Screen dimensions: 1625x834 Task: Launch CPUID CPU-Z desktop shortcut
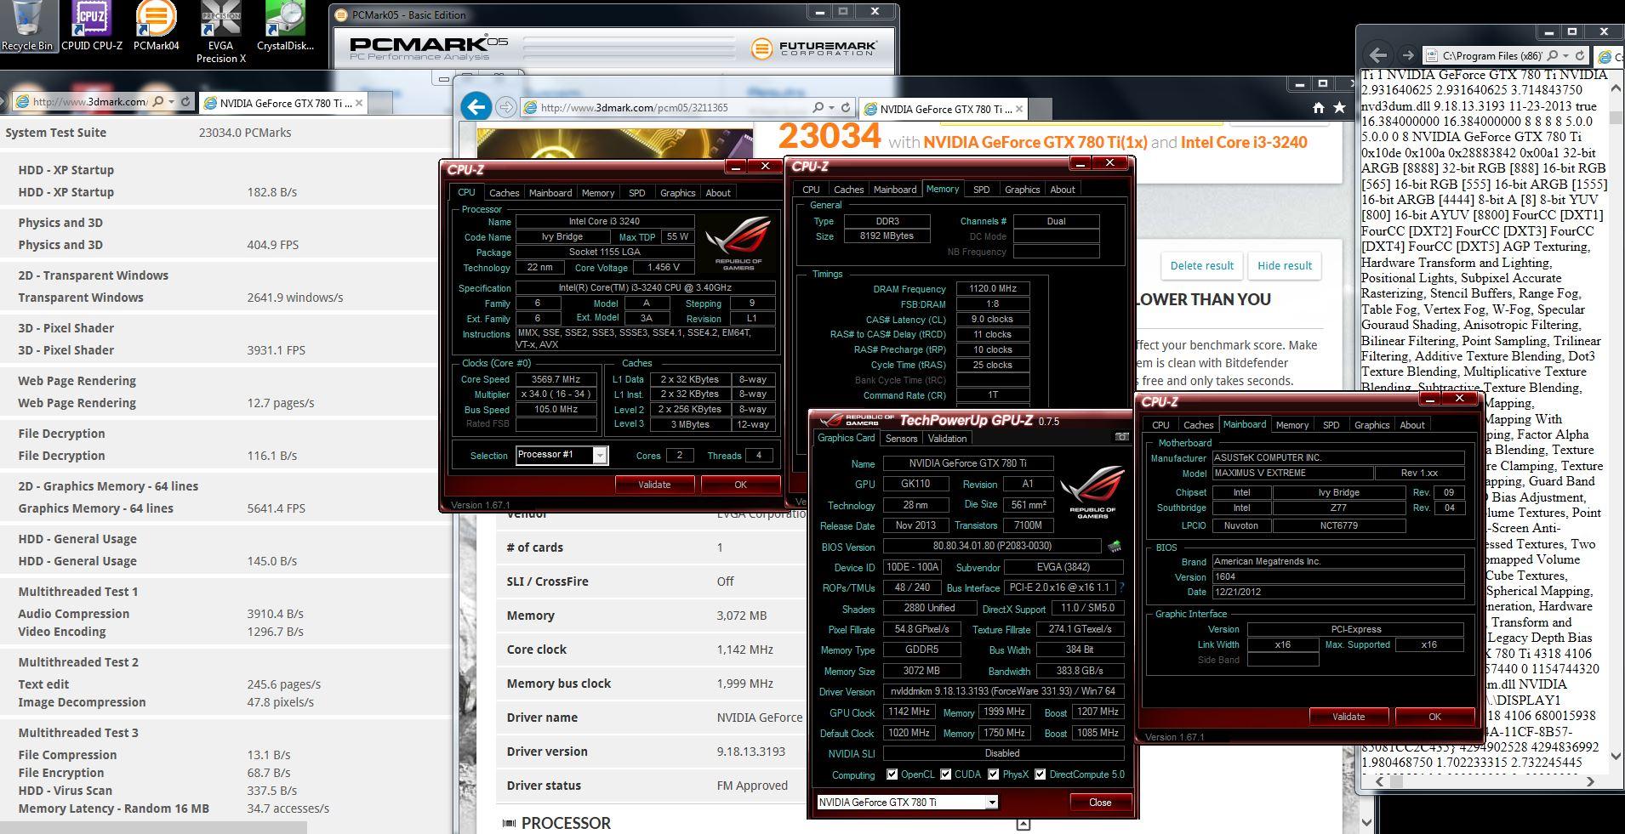pyautogui.click(x=91, y=26)
